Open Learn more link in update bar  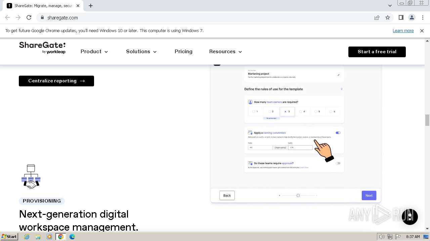403,31
